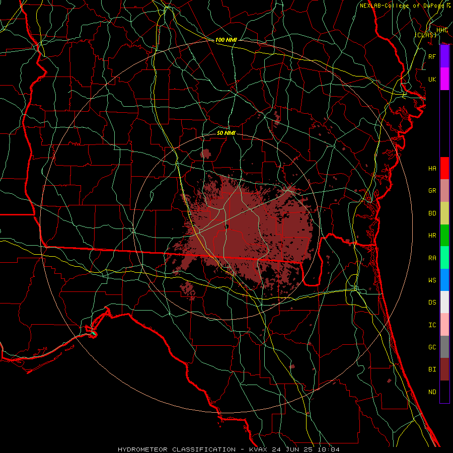Image resolution: width=453 pixels, height=453 pixels.
Task: Click the white DS legend swatch
Action: [444, 302]
